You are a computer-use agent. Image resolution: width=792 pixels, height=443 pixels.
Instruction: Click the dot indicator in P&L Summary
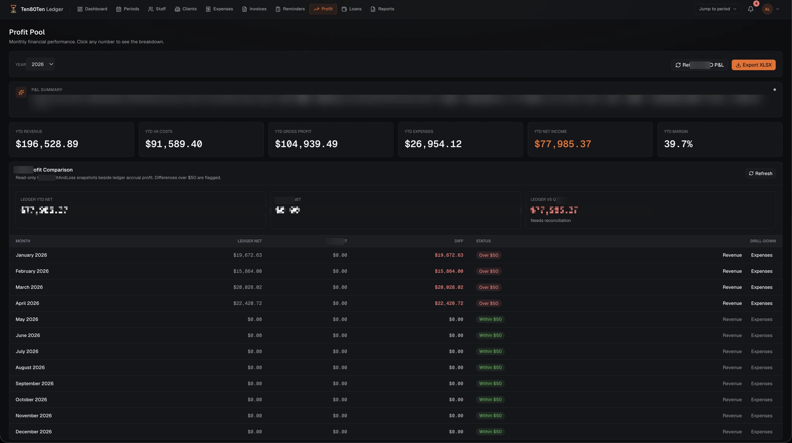(x=775, y=90)
